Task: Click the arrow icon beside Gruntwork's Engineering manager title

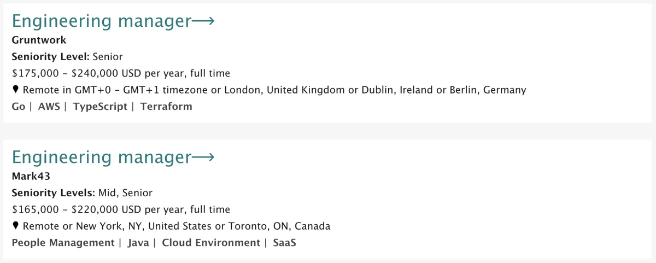Action: (203, 22)
